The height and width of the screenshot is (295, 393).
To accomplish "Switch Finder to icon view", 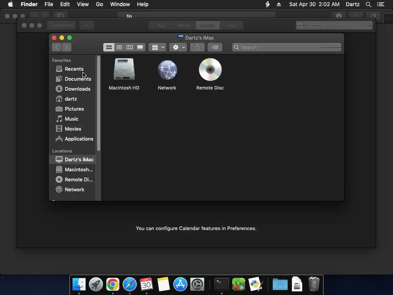I will [x=109, y=47].
